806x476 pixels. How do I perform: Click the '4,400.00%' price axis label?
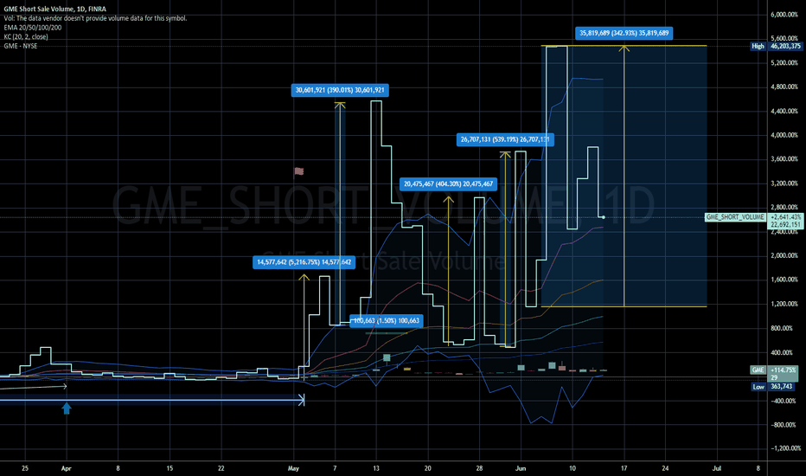pos(784,111)
